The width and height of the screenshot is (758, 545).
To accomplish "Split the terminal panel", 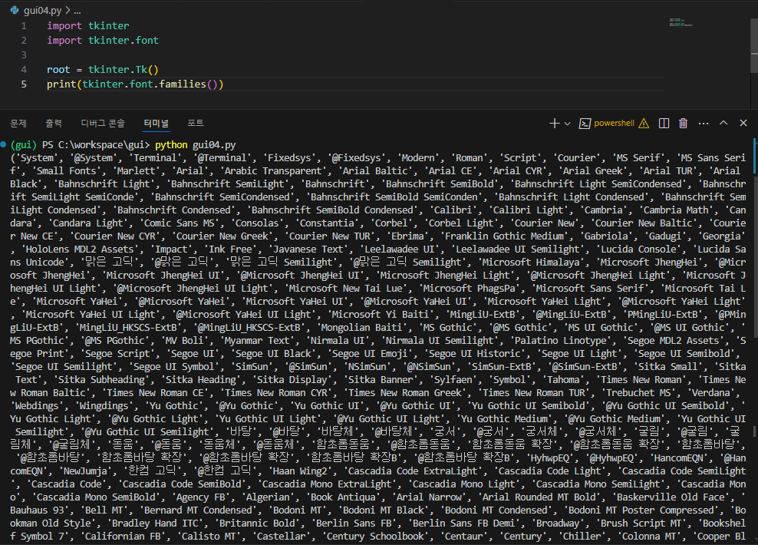I will click(664, 124).
